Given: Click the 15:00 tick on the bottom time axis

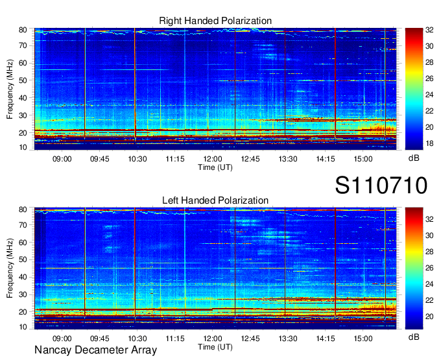Looking at the screenshot, I should pos(363,339).
